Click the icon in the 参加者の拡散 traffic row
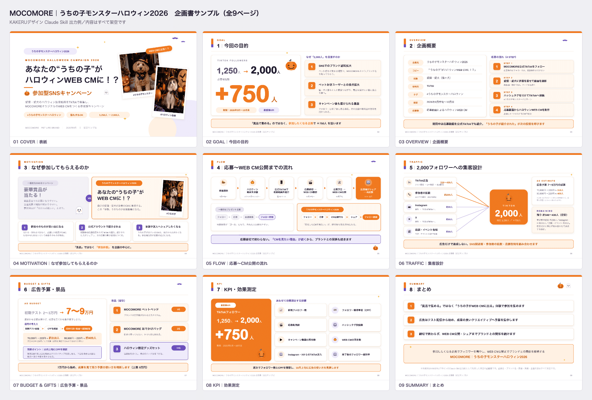592x400 pixels. point(409,195)
